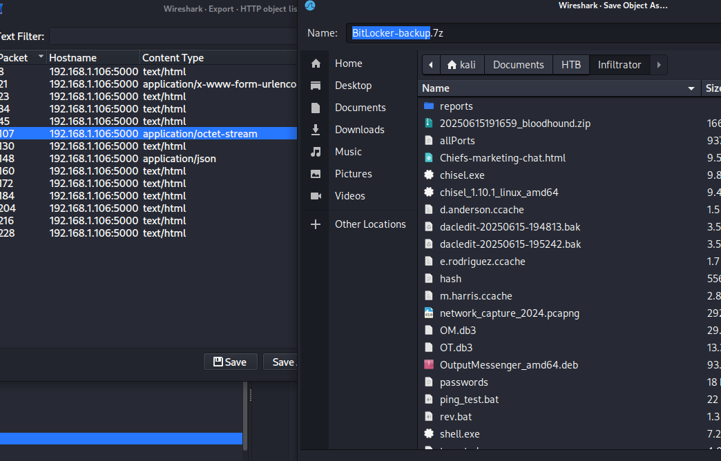Select the packet 228 text/html row
721x461 pixels.
point(148,233)
